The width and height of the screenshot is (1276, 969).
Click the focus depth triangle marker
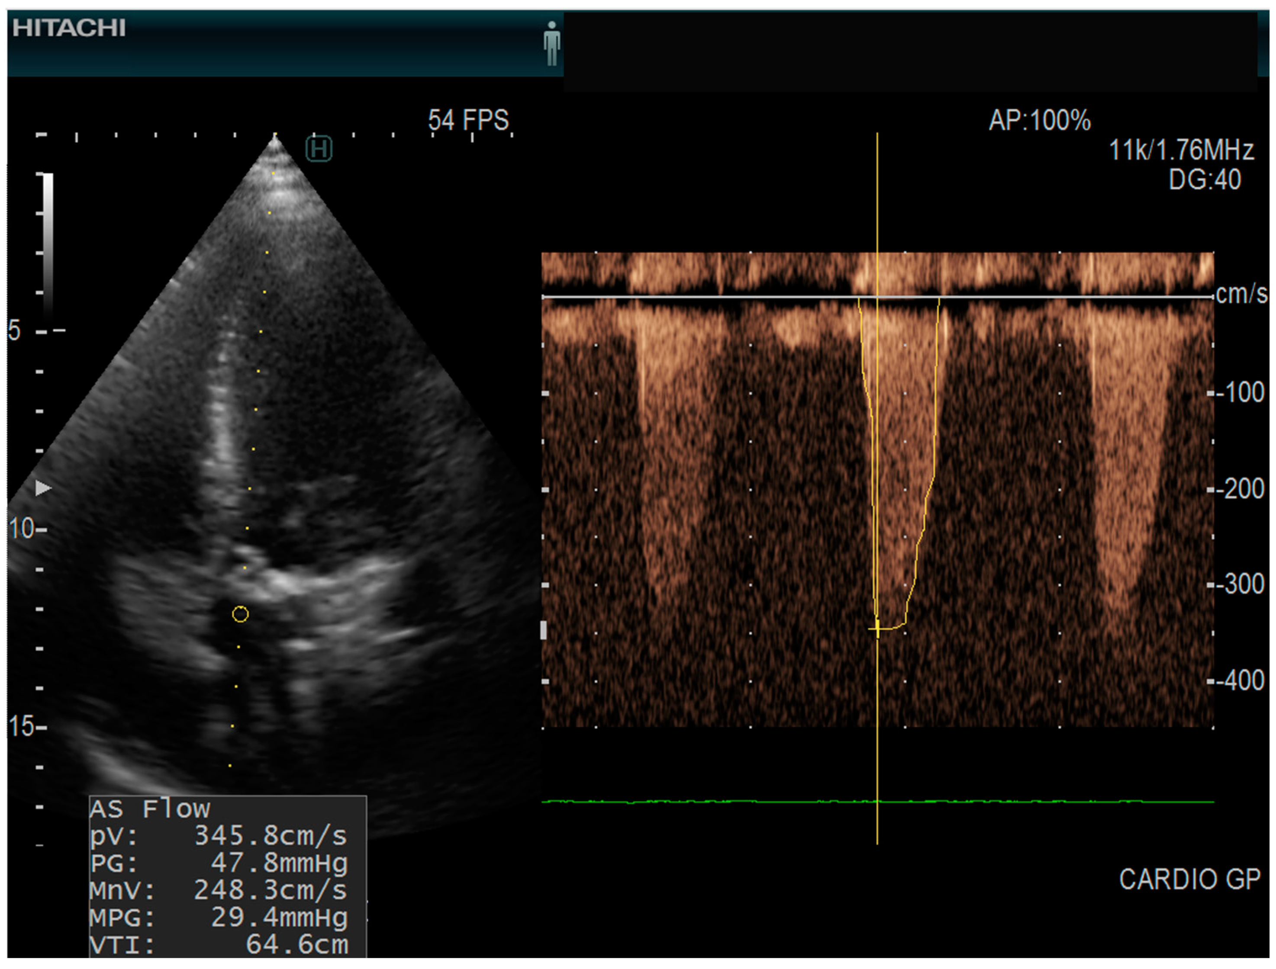click(x=43, y=488)
